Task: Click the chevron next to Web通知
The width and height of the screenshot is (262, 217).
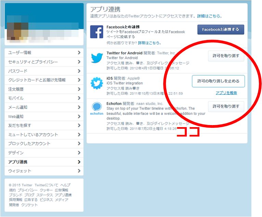Action: coord(79,116)
